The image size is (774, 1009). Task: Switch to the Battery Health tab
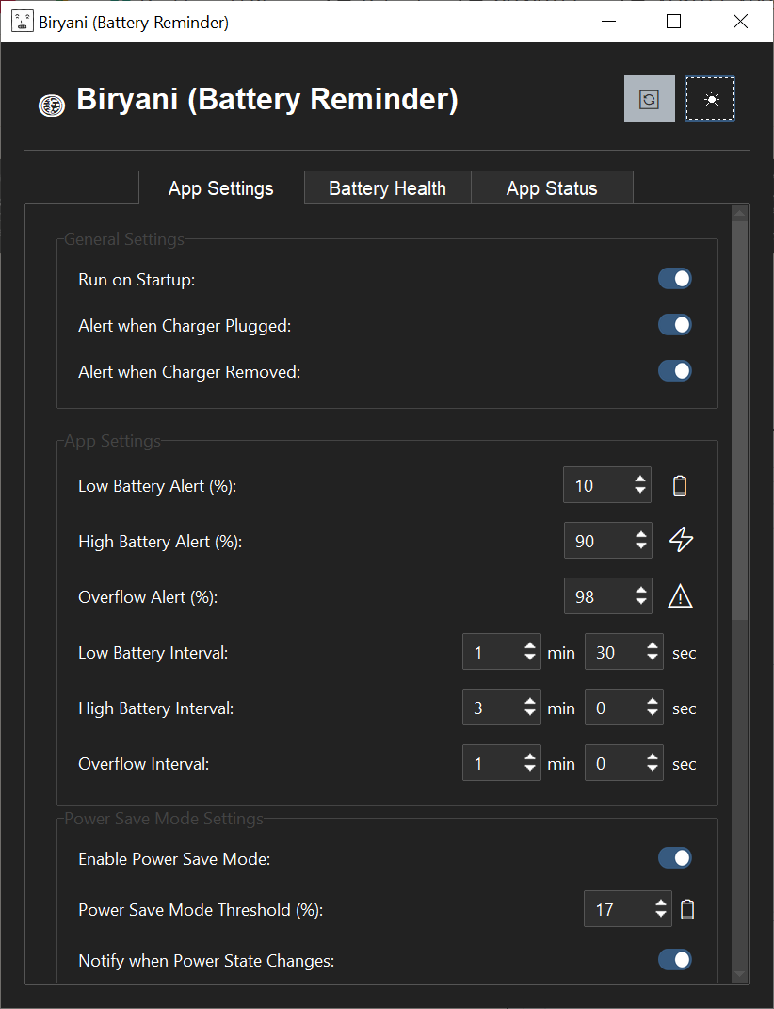pyautogui.click(x=387, y=187)
